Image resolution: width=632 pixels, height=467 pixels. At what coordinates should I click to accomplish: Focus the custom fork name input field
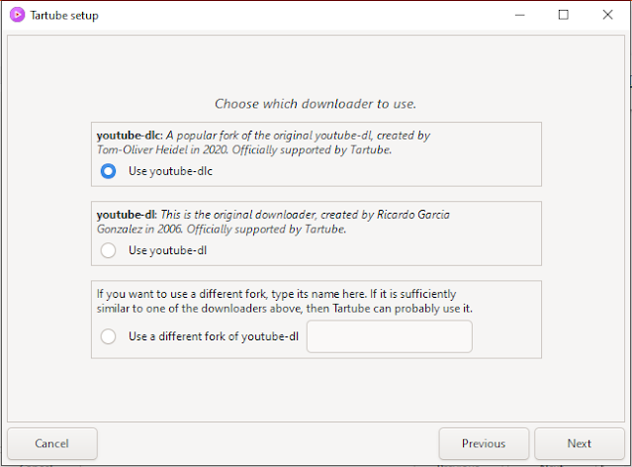click(390, 336)
